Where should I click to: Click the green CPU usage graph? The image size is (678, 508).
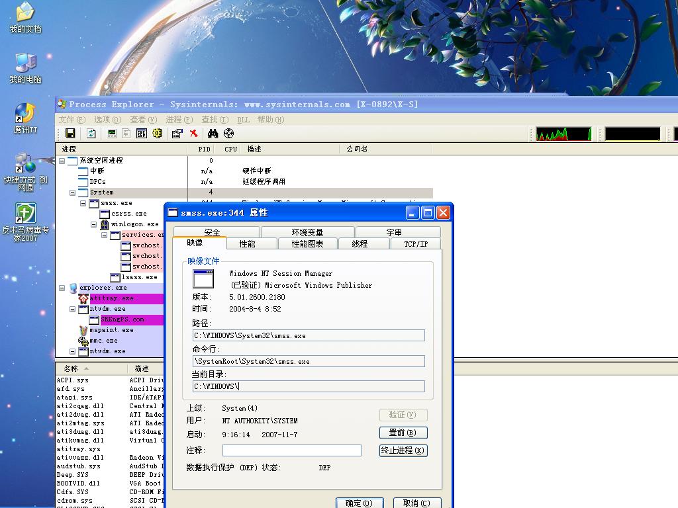coord(563,134)
